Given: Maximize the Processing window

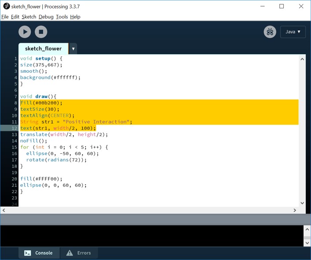Looking at the screenshot, I should point(281,6).
